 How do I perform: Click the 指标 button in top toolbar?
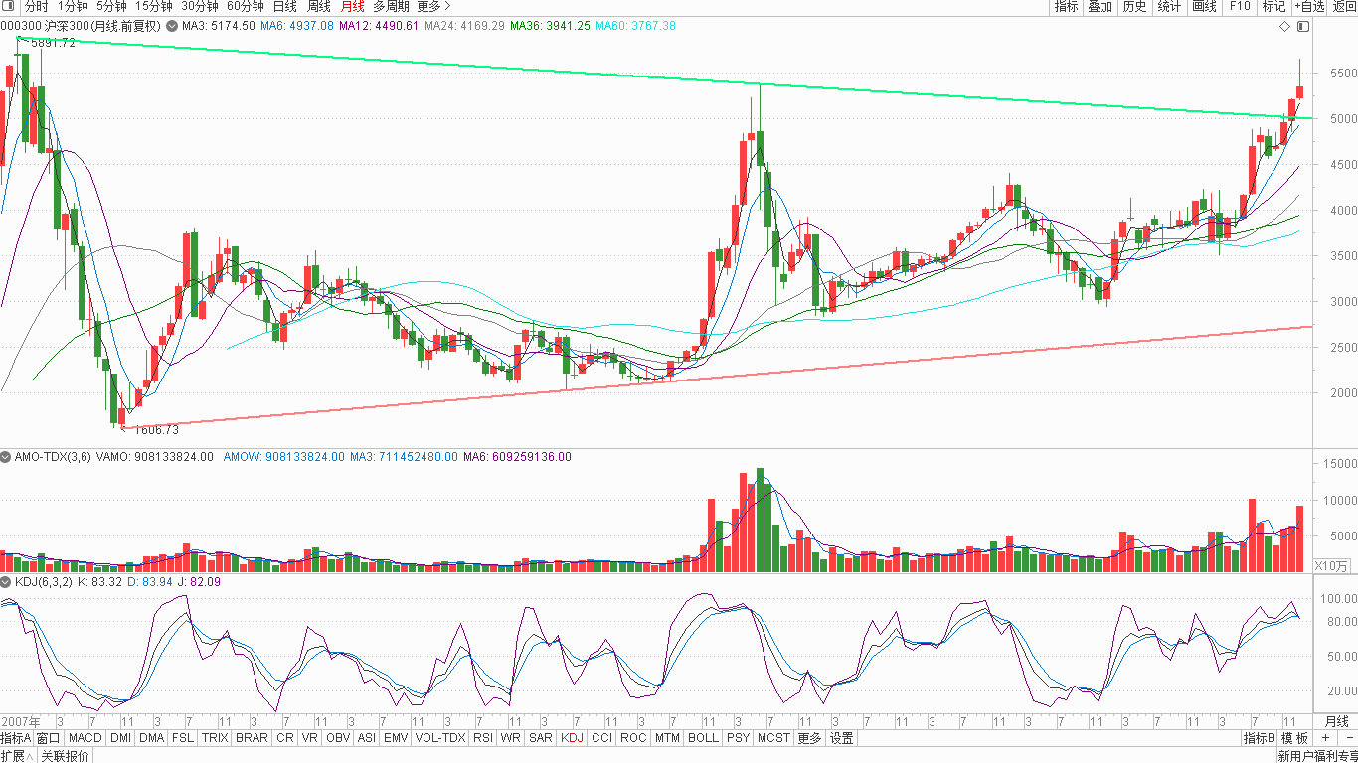[1067, 6]
